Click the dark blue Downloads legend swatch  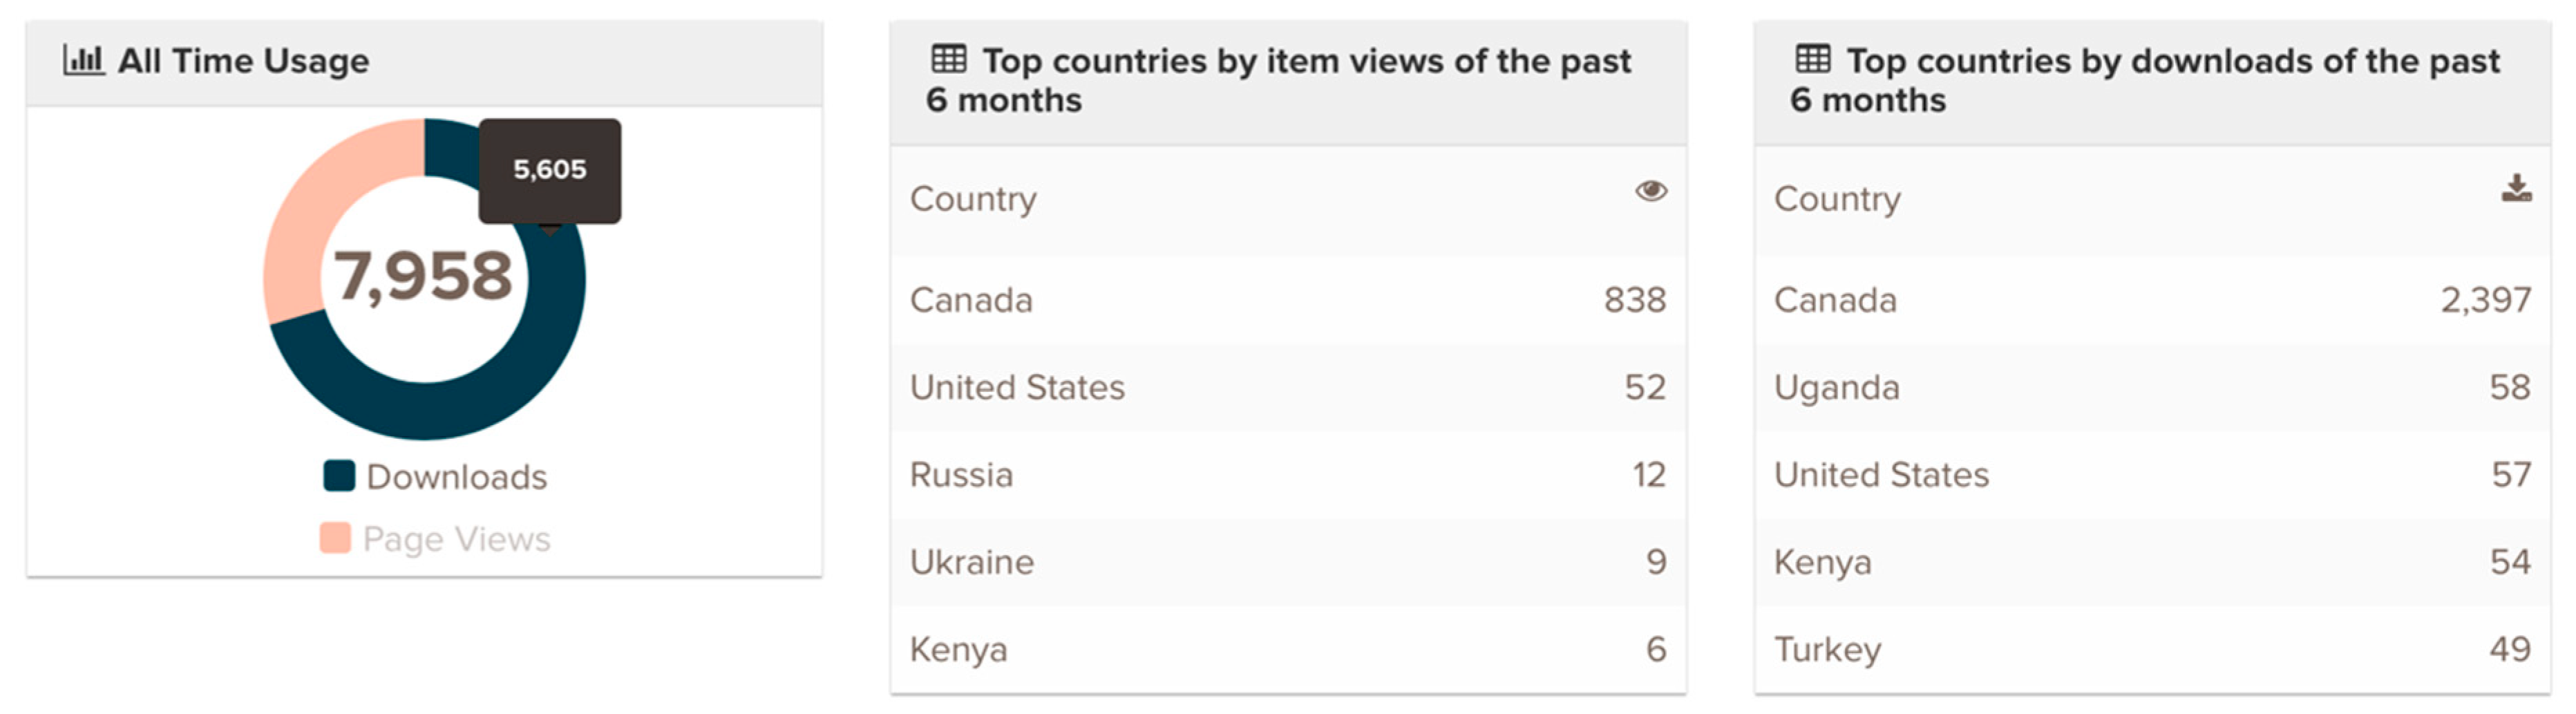339,476
